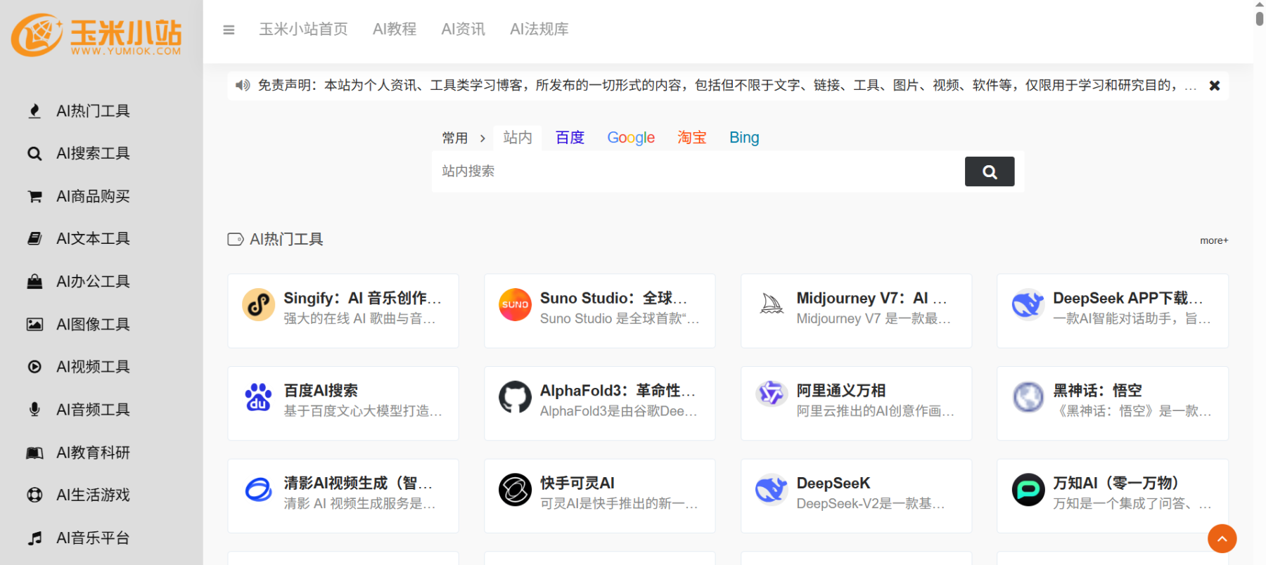1266x565 pixels.
Task: Click the AI音频工具 microphone icon in sidebar
Action: point(34,409)
